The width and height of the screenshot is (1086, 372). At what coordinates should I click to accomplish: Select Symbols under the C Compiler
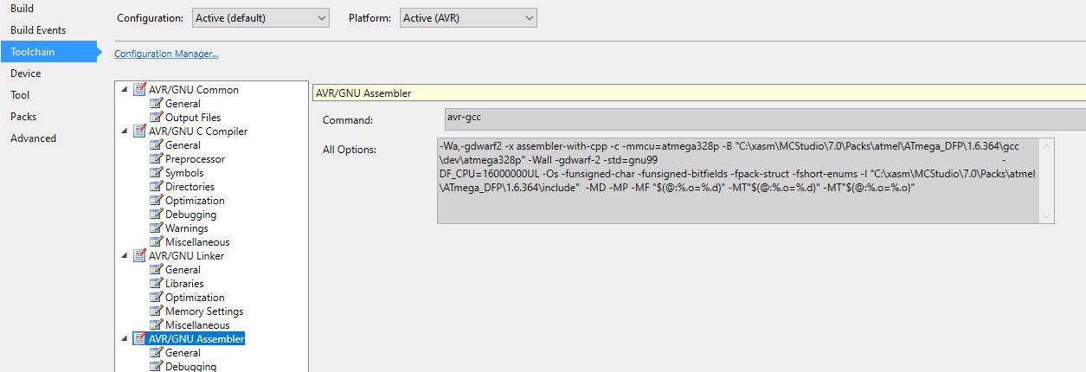pos(184,173)
